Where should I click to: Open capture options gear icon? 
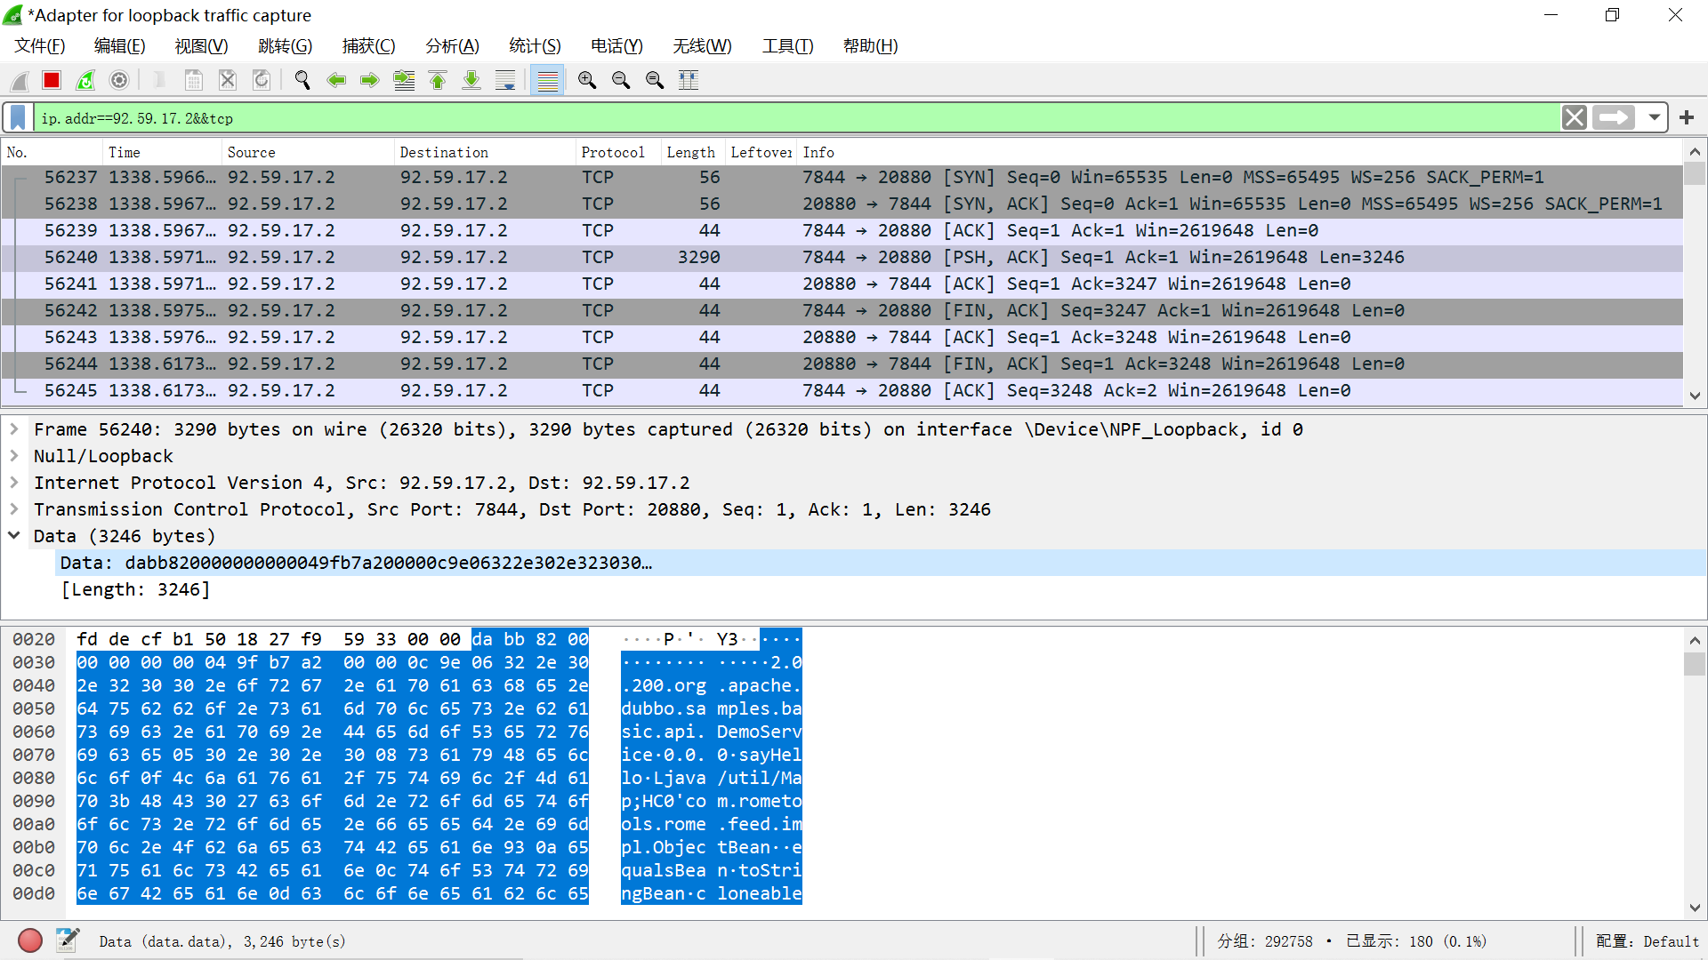tap(119, 81)
